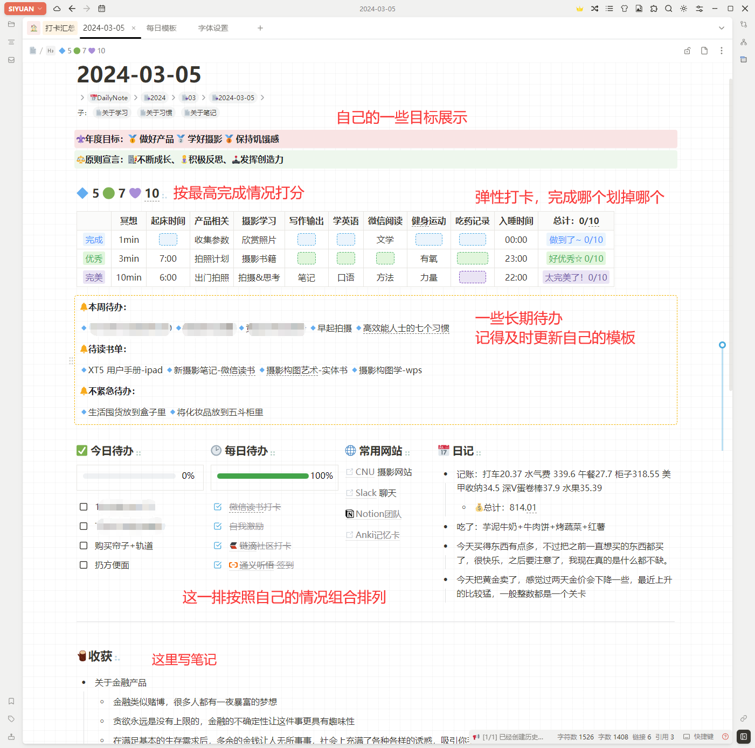
Task: Open the 关于习惯 sub-document link
Action: coord(156,113)
